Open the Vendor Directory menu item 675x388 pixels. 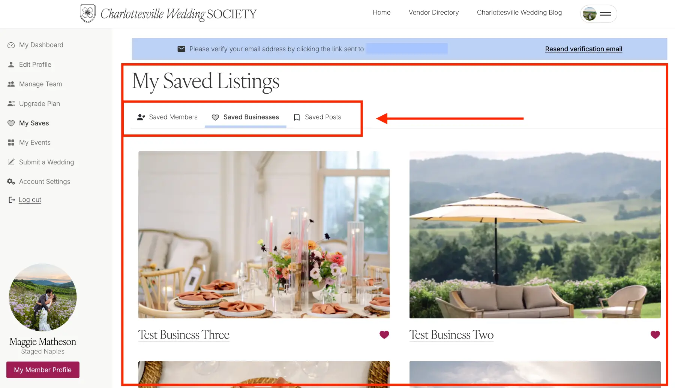[433, 12]
